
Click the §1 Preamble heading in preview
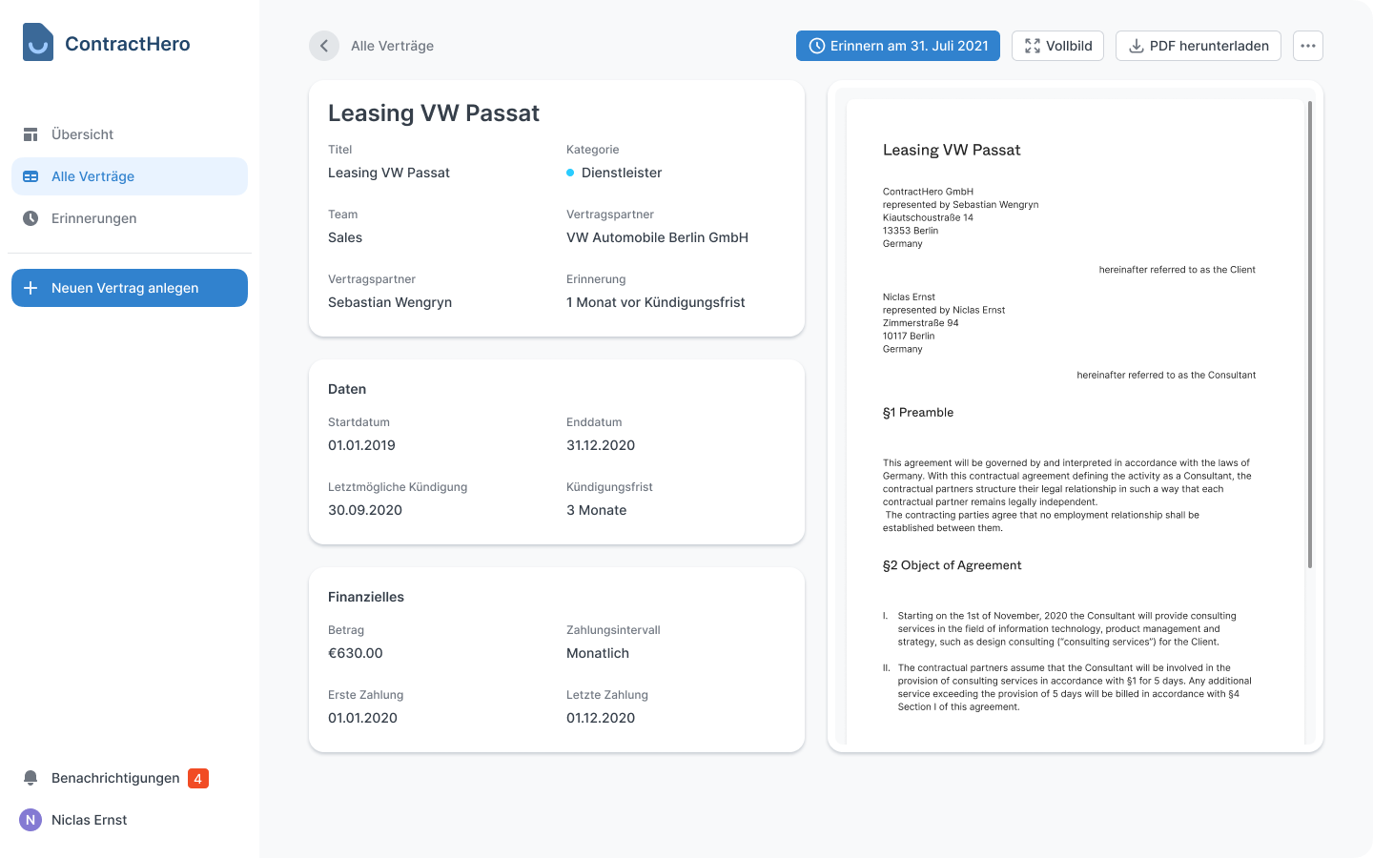point(918,413)
